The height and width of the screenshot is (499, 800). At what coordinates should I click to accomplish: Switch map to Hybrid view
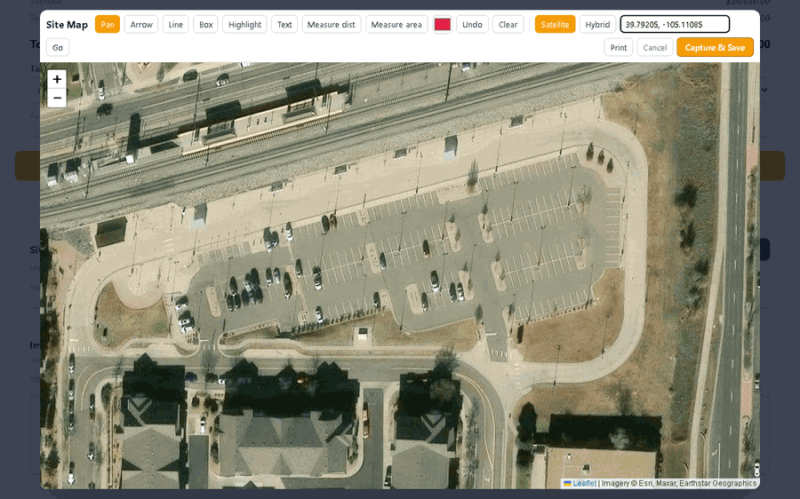[597, 25]
